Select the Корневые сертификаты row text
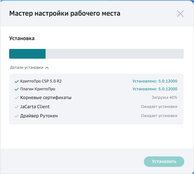 [x=46, y=97]
